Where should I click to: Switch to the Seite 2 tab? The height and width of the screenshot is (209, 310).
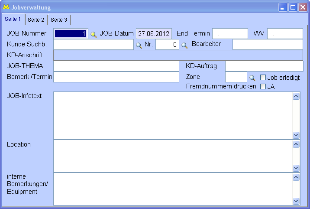36,20
